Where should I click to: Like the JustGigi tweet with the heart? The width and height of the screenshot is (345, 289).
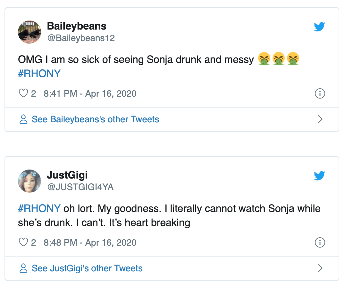(x=23, y=242)
